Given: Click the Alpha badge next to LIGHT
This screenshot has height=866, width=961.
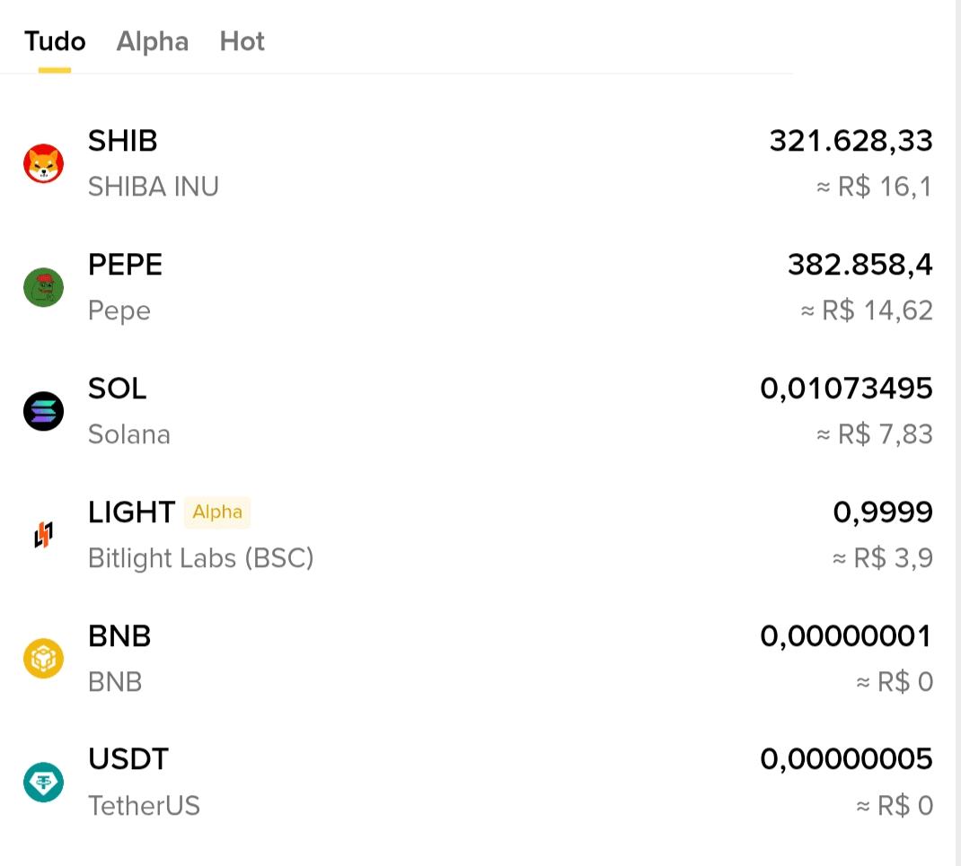Looking at the screenshot, I should point(217,512).
